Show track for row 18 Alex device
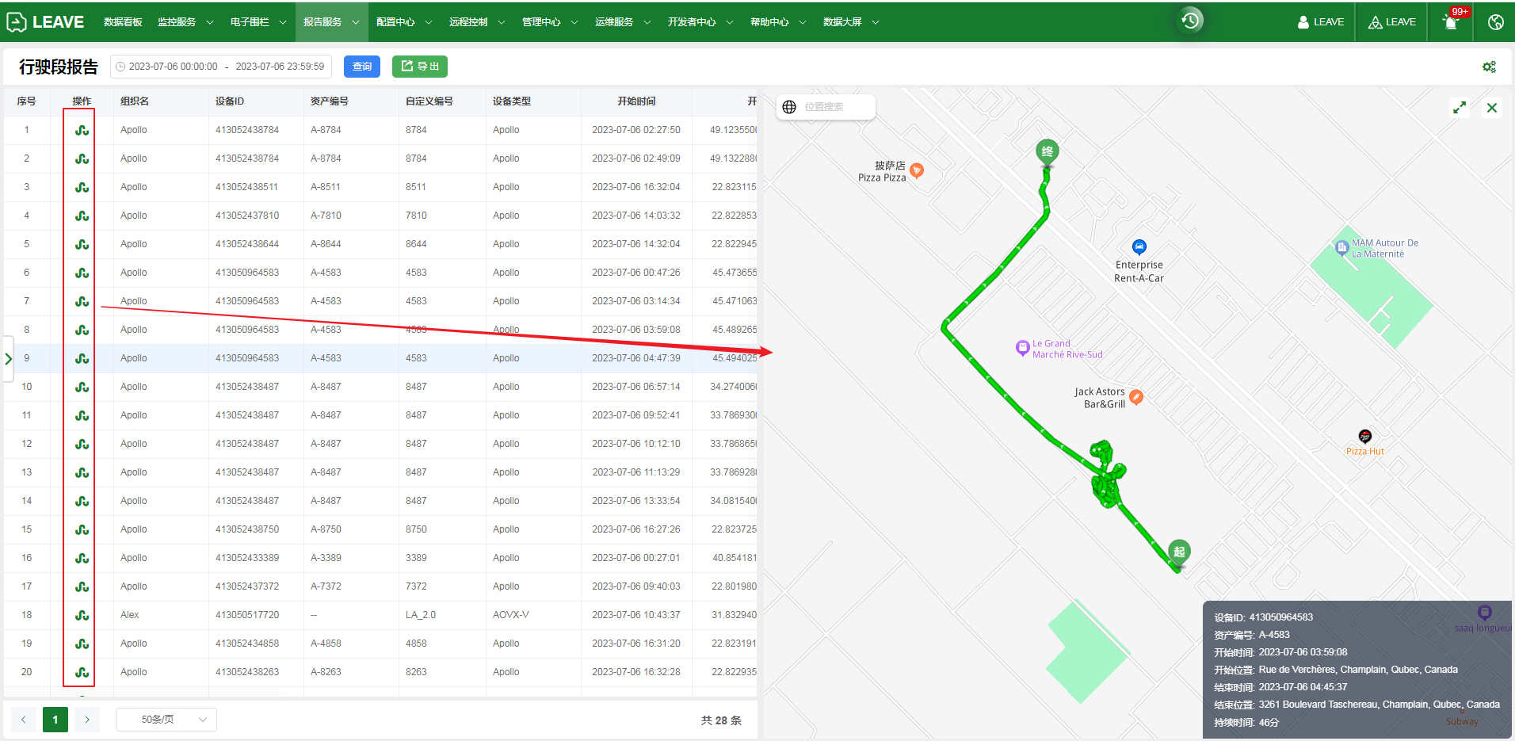This screenshot has width=1515, height=741. point(82,615)
